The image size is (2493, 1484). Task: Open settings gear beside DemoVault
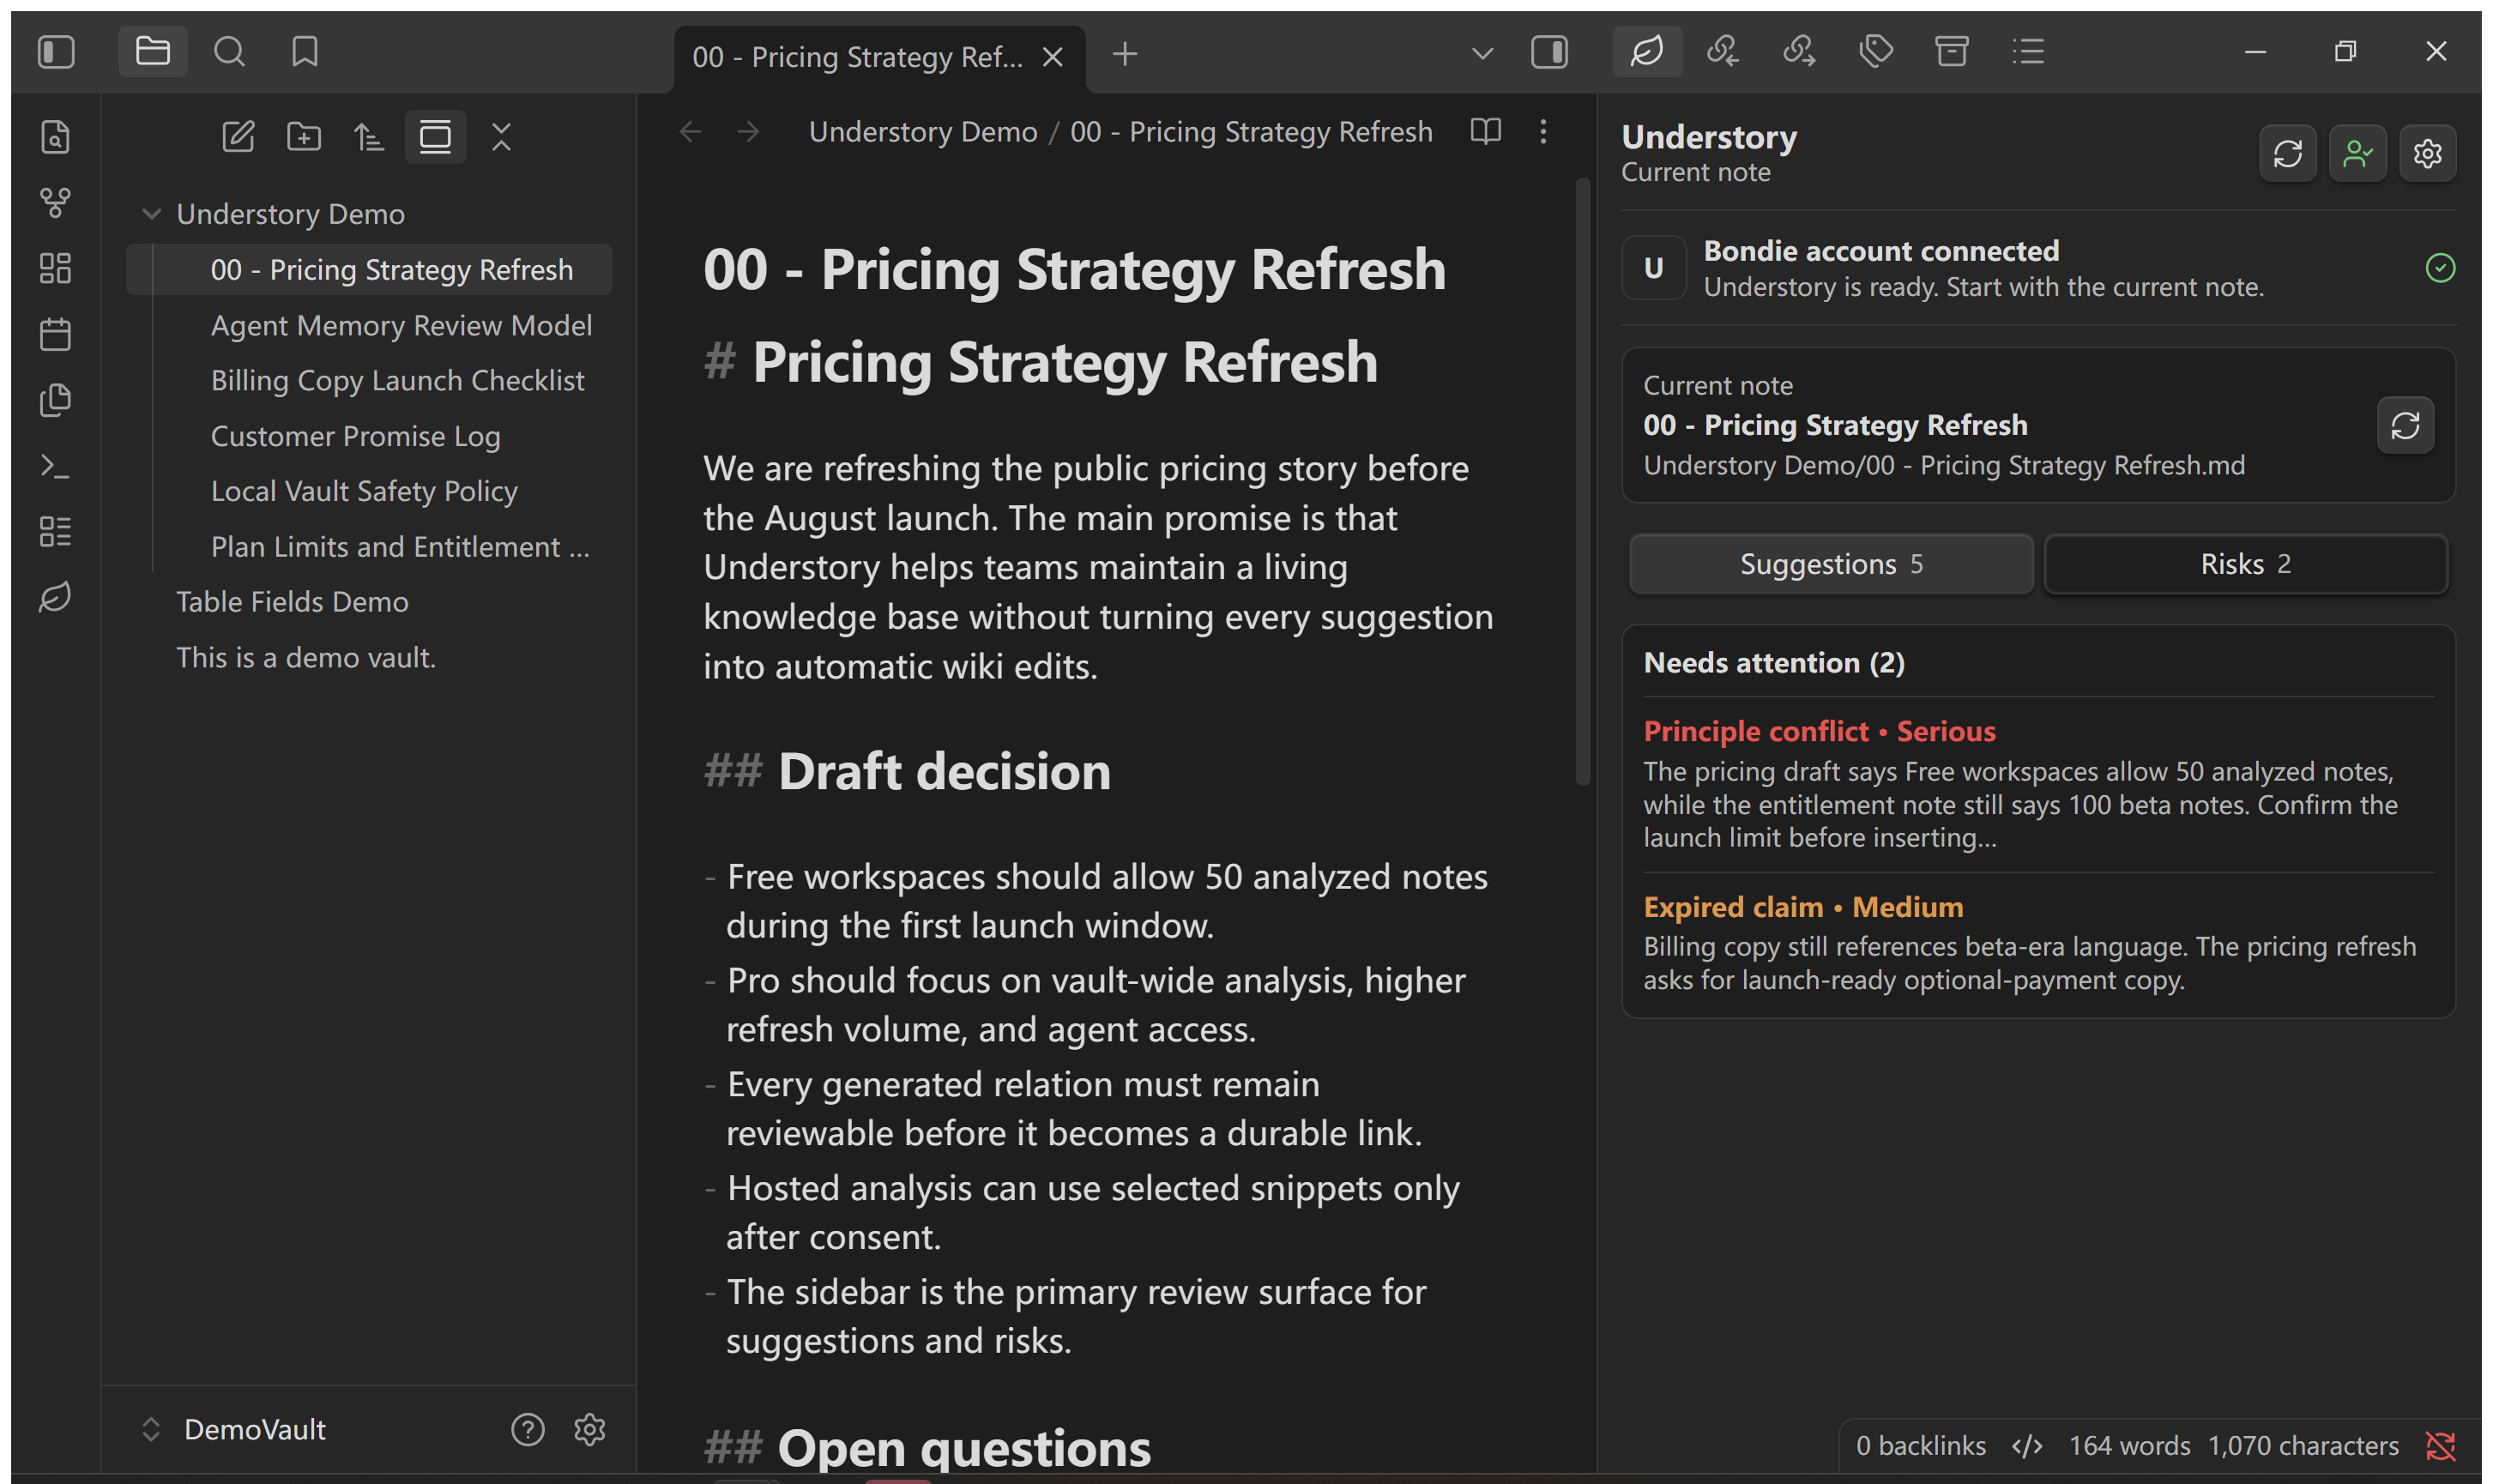coord(590,1429)
